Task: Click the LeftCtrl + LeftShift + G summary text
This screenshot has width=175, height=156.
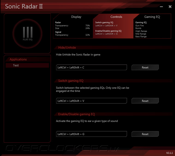Action: (x=106, y=34)
